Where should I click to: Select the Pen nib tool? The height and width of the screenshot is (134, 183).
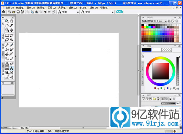pos(7,45)
